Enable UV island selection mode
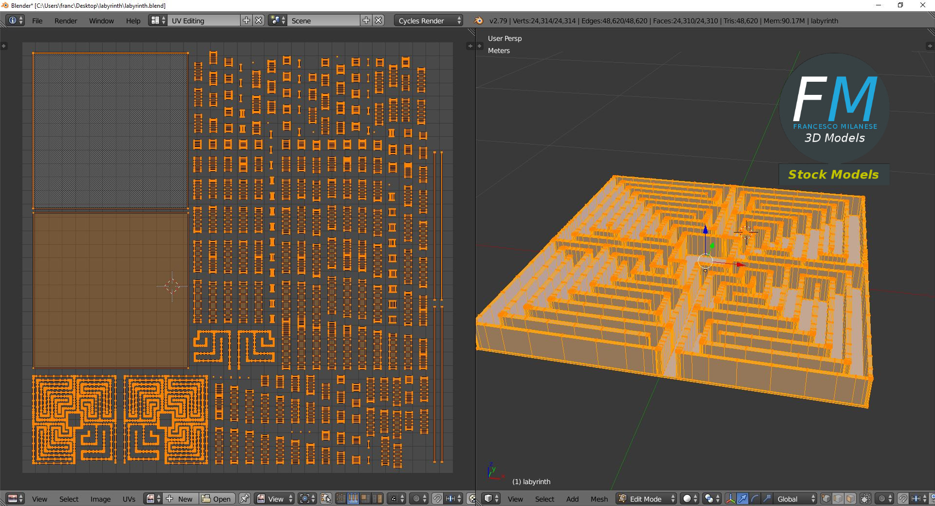This screenshot has height=506, width=935. tap(377, 499)
